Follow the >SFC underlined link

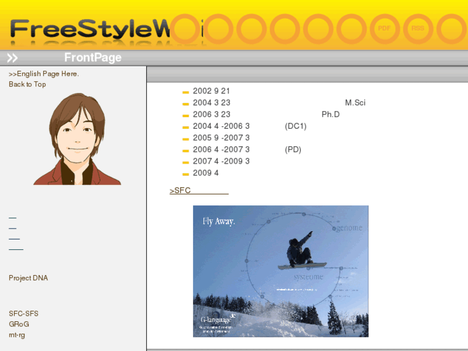click(x=199, y=190)
